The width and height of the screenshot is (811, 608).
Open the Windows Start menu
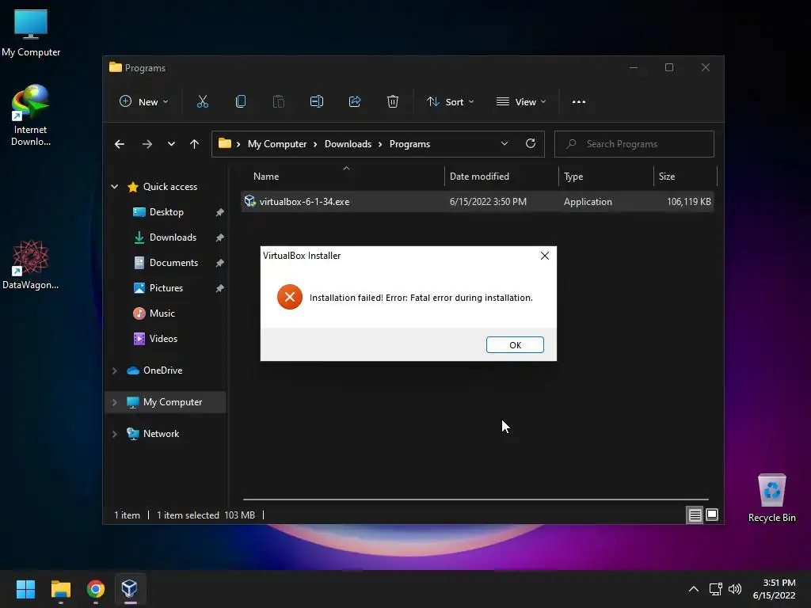coord(25,589)
